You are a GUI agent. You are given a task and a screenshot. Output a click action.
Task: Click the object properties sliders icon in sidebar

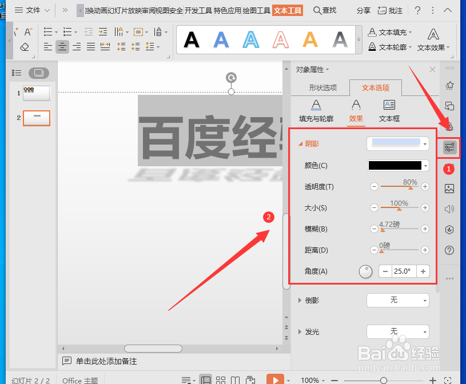click(x=449, y=147)
